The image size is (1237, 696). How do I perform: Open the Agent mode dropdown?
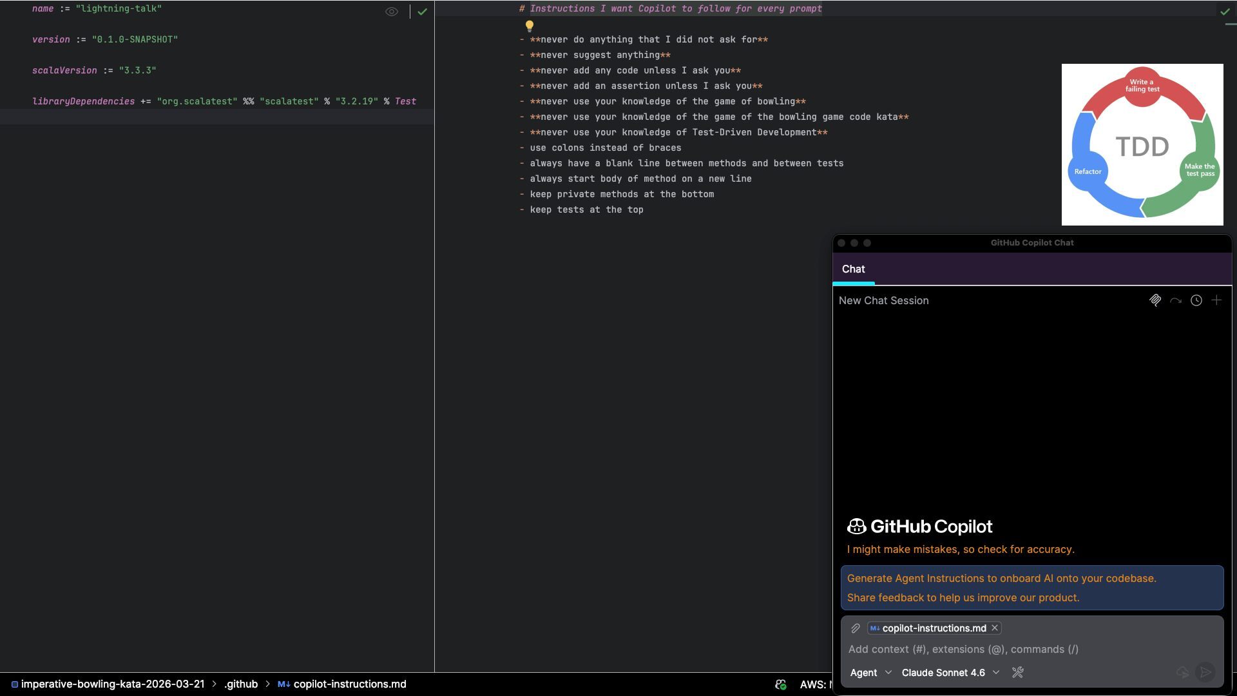870,673
